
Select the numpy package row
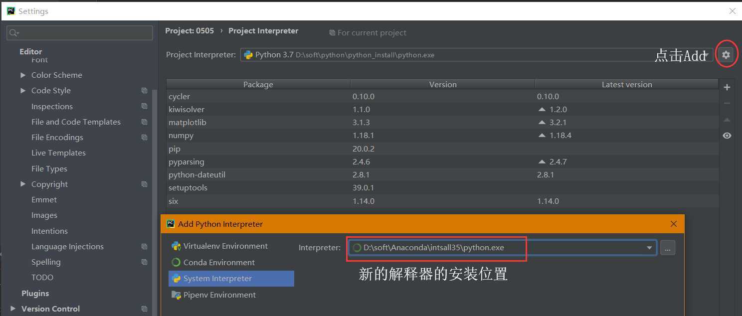[442, 135]
